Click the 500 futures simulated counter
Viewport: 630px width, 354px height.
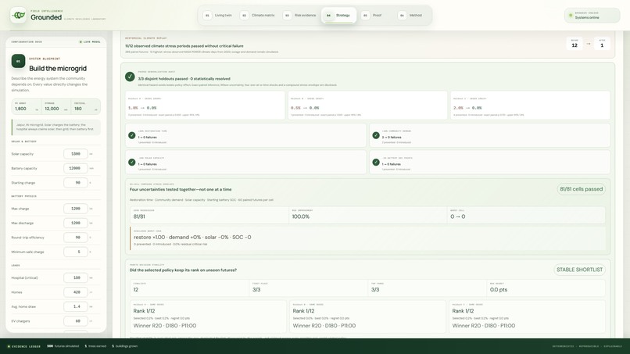pyautogui.click(x=63, y=346)
